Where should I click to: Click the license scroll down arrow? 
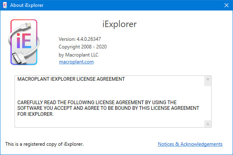(x=208, y=124)
